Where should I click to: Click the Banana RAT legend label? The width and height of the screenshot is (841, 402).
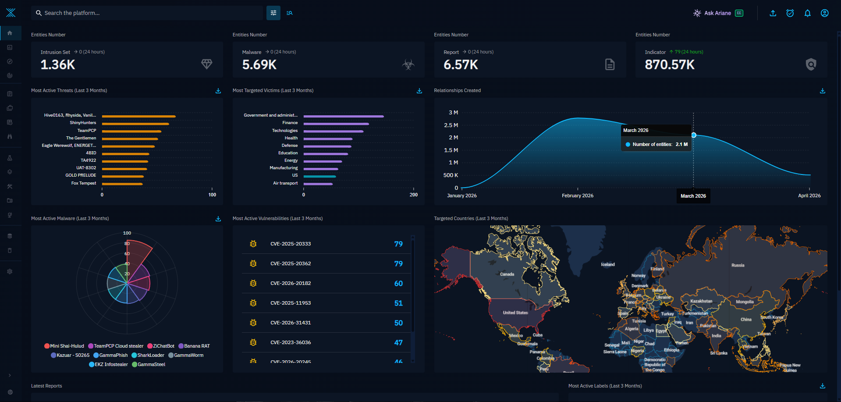coord(197,346)
